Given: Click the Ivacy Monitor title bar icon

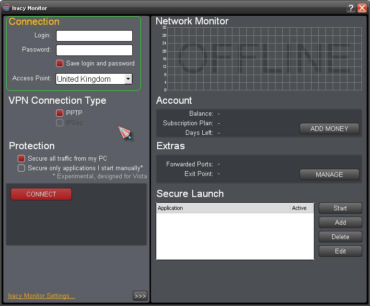Looking at the screenshot, I should (x=7, y=8).
